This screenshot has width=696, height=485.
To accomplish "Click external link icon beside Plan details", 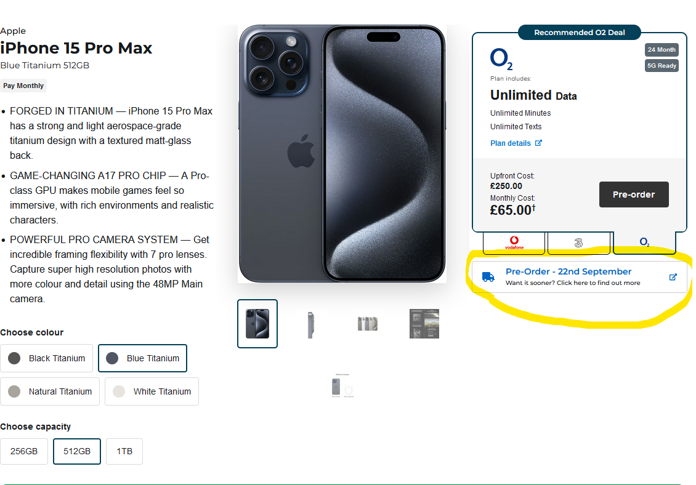I will point(538,143).
